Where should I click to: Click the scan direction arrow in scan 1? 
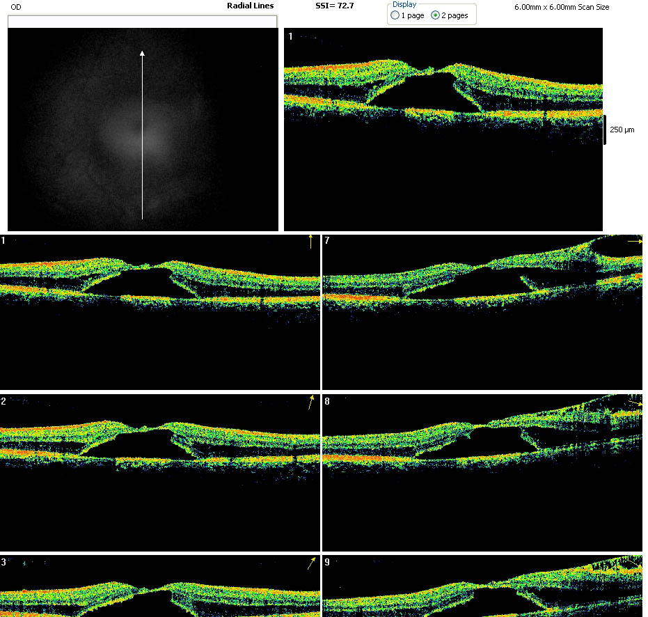(310, 242)
